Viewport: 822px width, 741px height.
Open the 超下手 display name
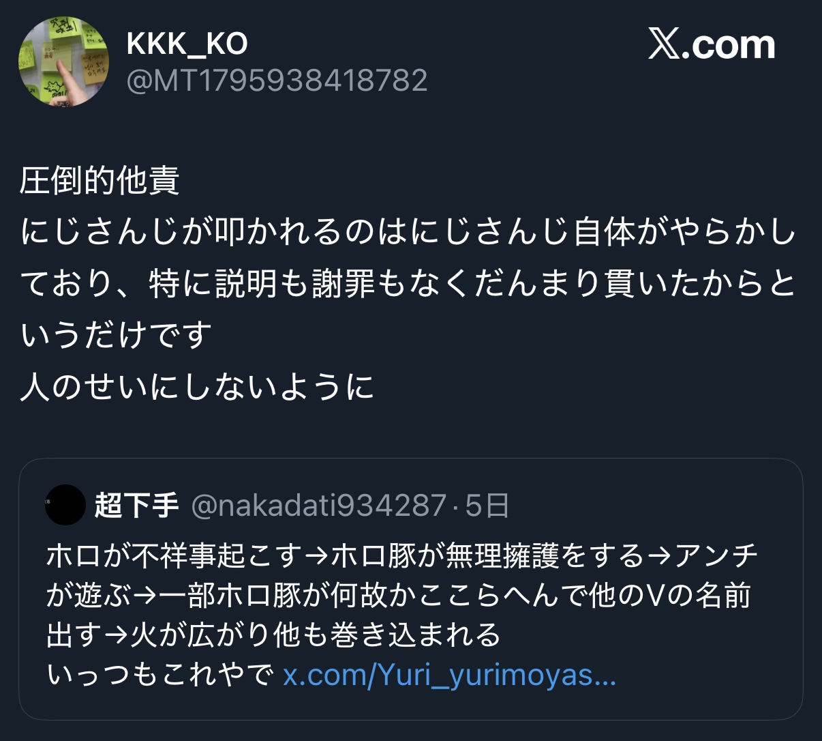click(x=136, y=506)
